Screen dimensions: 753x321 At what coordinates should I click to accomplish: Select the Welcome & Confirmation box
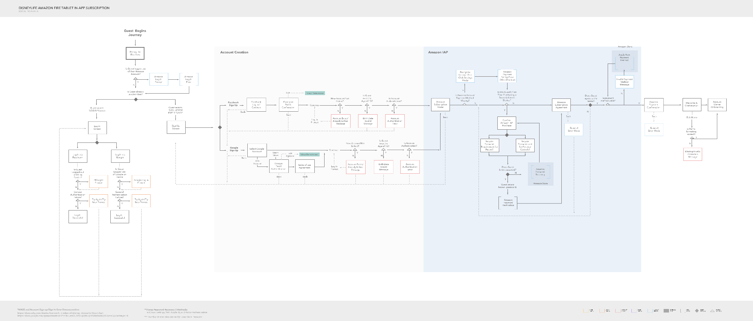(692, 104)
